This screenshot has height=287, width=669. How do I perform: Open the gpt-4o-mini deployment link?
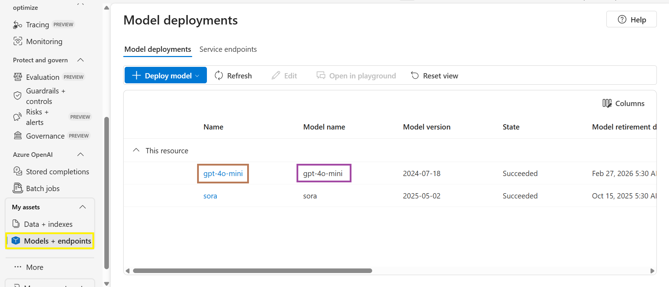click(223, 173)
